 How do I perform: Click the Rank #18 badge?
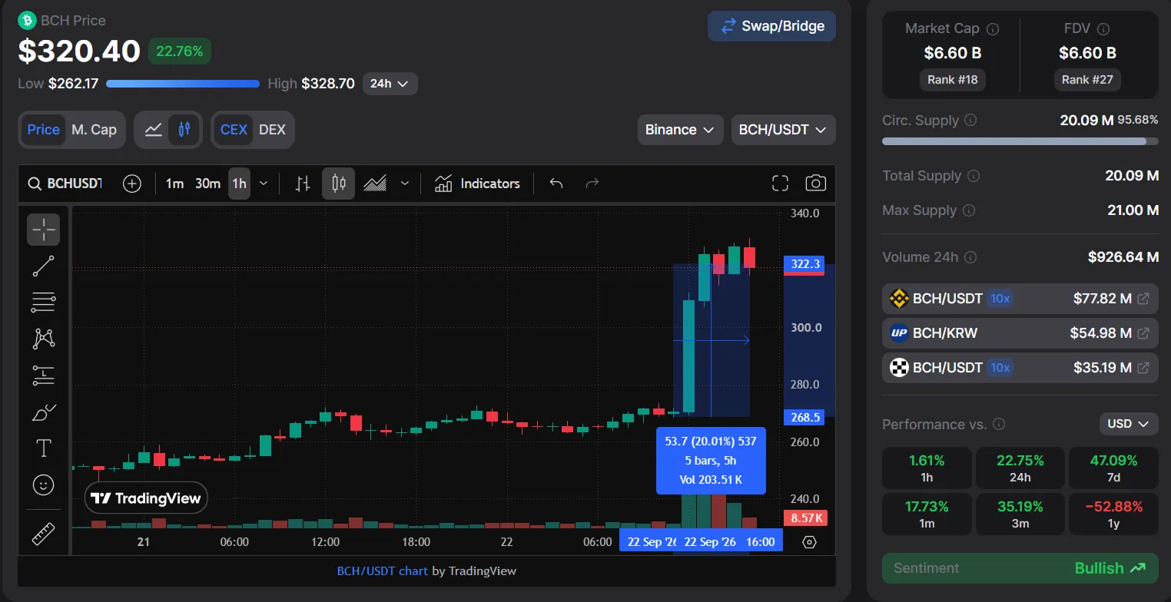[x=952, y=80]
